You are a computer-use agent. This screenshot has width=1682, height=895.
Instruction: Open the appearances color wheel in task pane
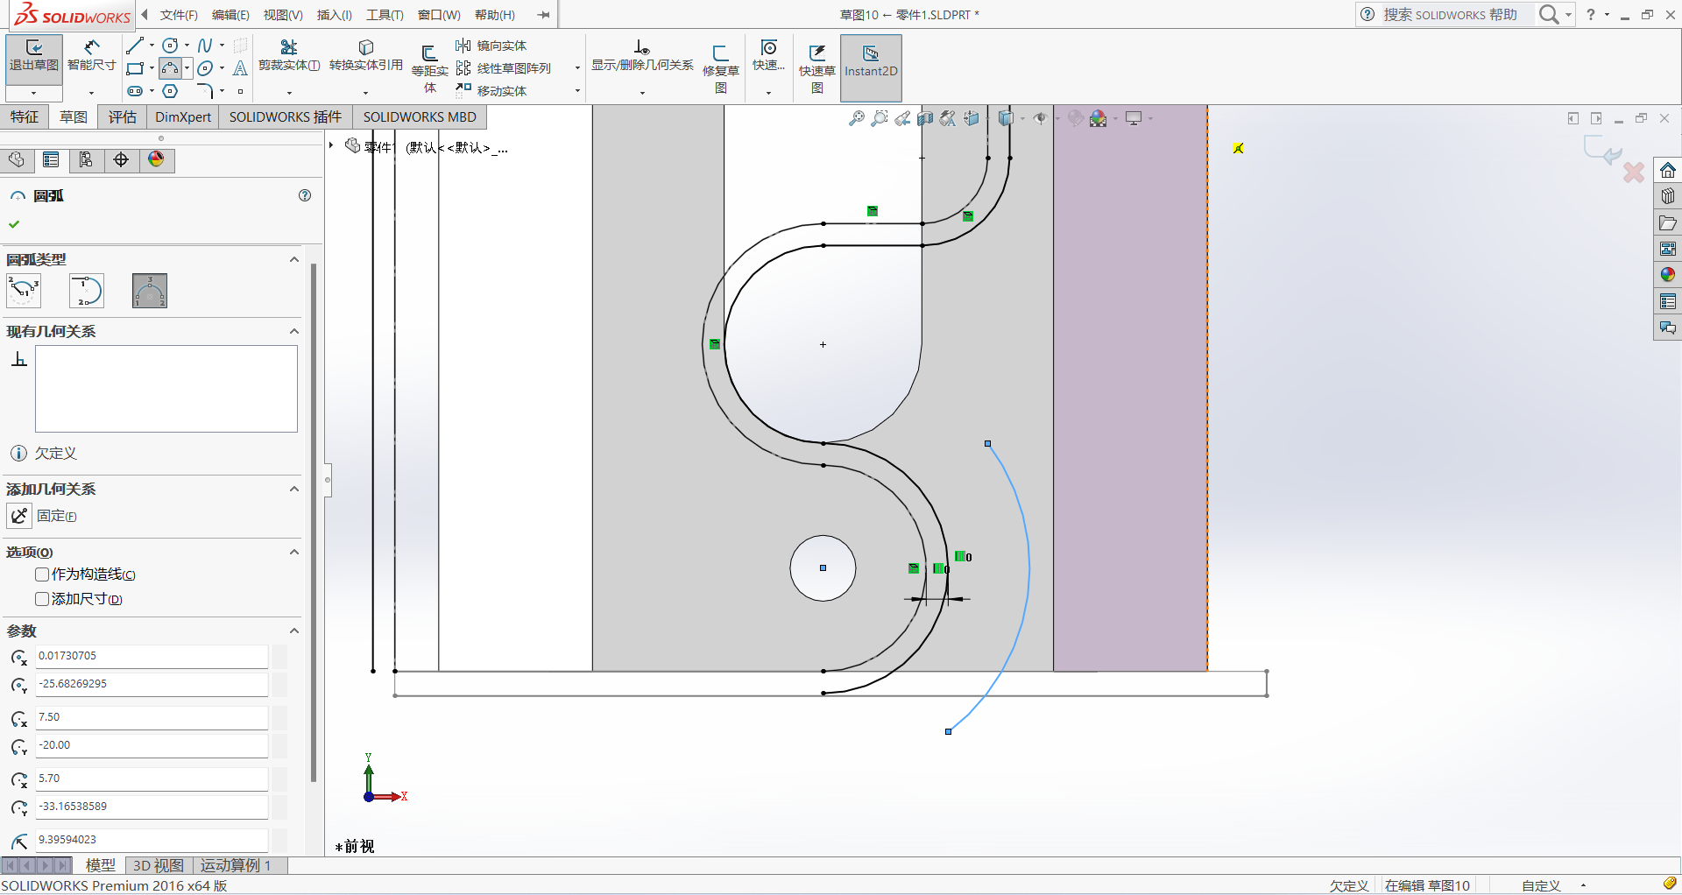pos(1667,275)
